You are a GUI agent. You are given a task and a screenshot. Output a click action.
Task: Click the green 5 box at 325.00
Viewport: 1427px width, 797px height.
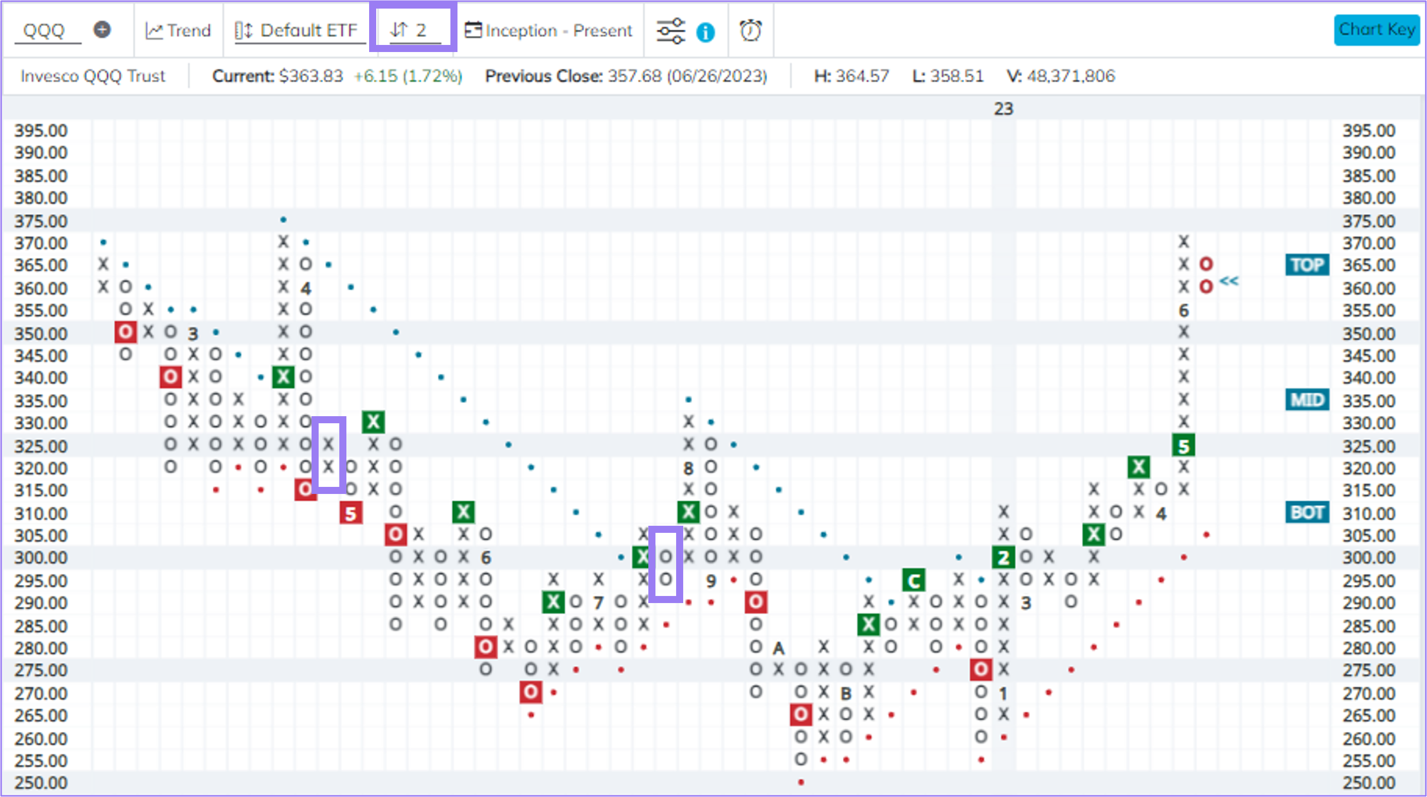[x=1183, y=445]
